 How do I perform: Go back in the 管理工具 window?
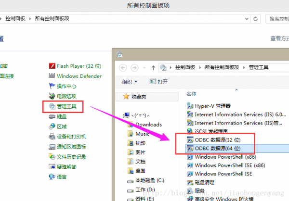123,68
